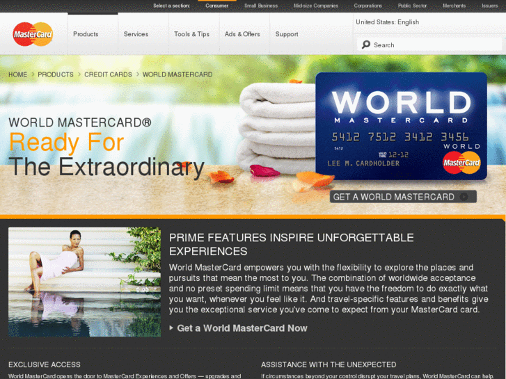The image size is (506, 379).
Task: Click GET A WORLD MASTERCARD button
Action: 403,197
